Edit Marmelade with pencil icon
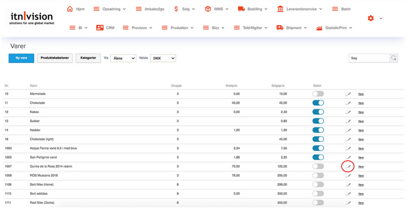412x215 pixels. click(348, 94)
